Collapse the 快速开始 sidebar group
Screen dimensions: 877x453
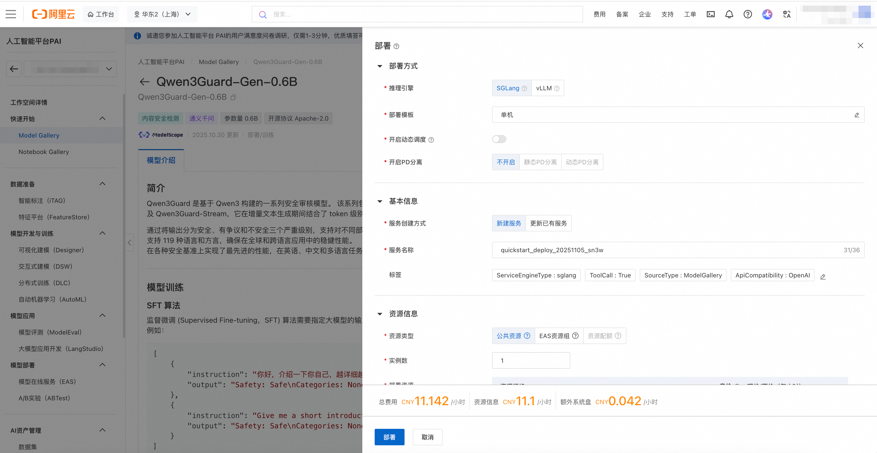pyautogui.click(x=102, y=119)
